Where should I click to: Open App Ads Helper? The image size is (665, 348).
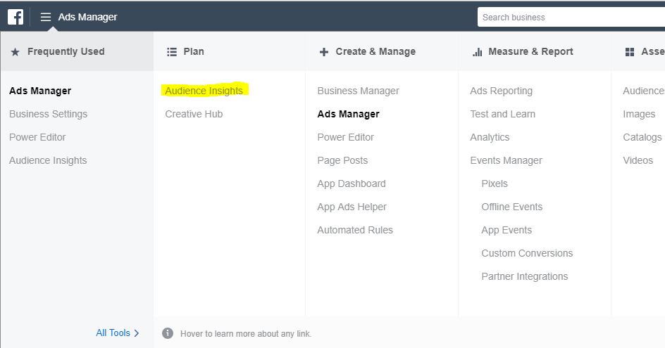coord(352,207)
